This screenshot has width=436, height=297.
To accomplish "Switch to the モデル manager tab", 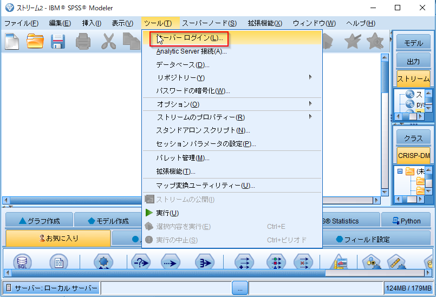I will click(413, 43).
